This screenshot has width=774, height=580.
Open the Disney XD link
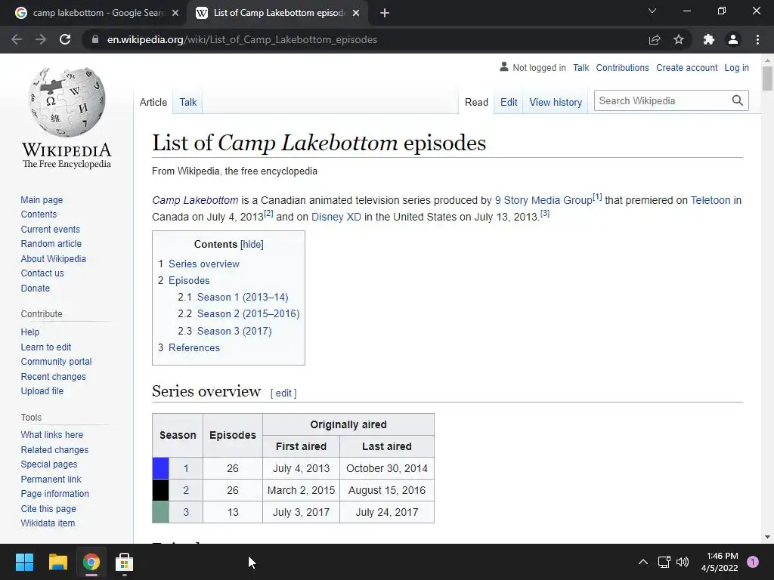[x=336, y=217]
